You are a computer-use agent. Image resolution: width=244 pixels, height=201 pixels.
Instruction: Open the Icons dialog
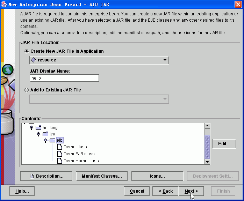pyautogui.click(x=157, y=176)
